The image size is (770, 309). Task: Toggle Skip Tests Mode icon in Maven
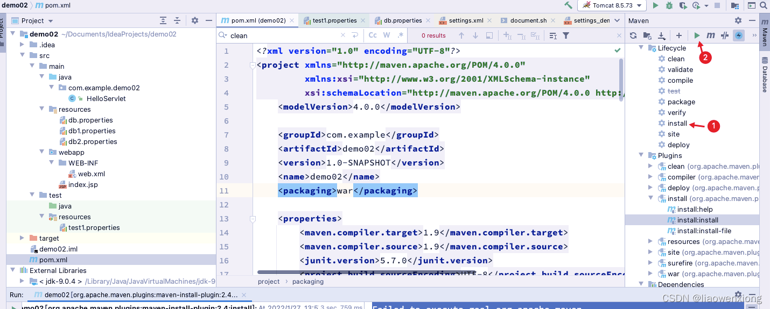(725, 35)
